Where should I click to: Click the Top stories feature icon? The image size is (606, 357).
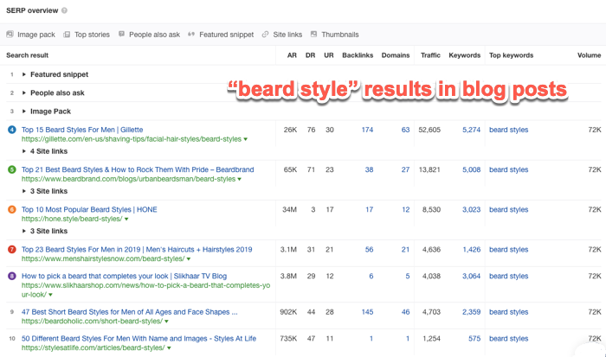tap(67, 35)
